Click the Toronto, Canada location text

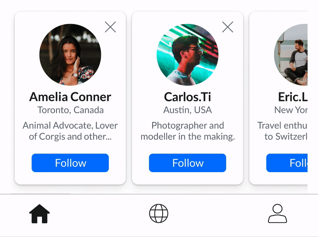(x=70, y=110)
